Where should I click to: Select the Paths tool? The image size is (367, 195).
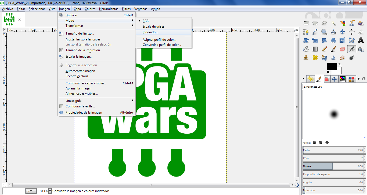[x=306, y=32]
